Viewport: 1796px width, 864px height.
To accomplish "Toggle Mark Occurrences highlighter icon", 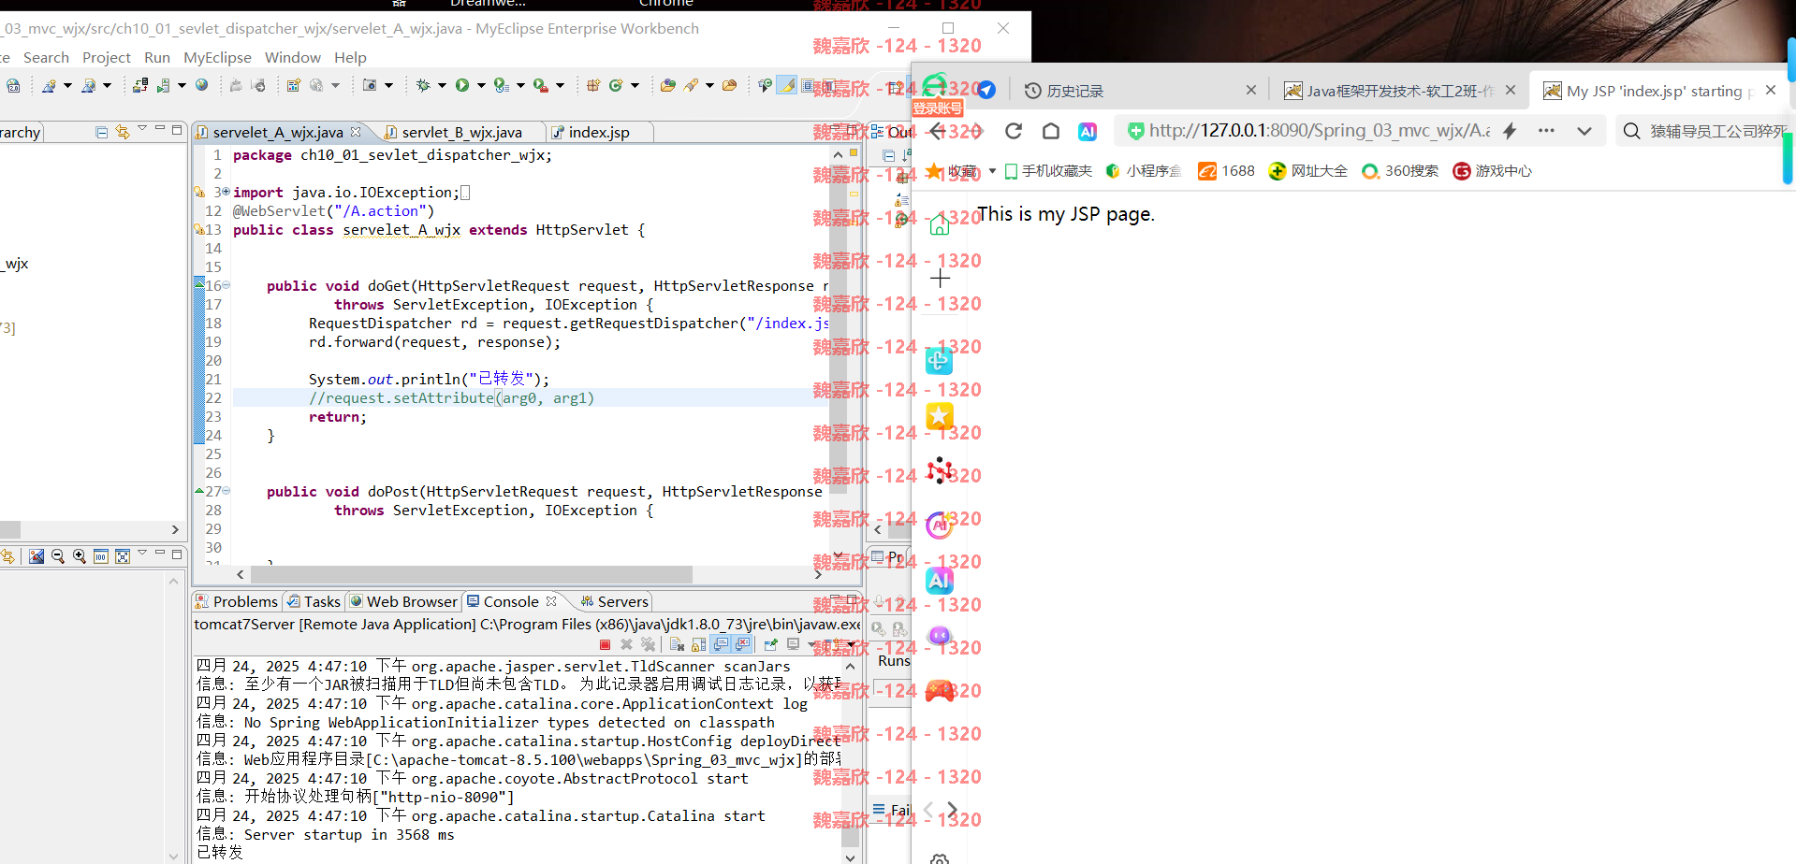I will click(x=788, y=85).
